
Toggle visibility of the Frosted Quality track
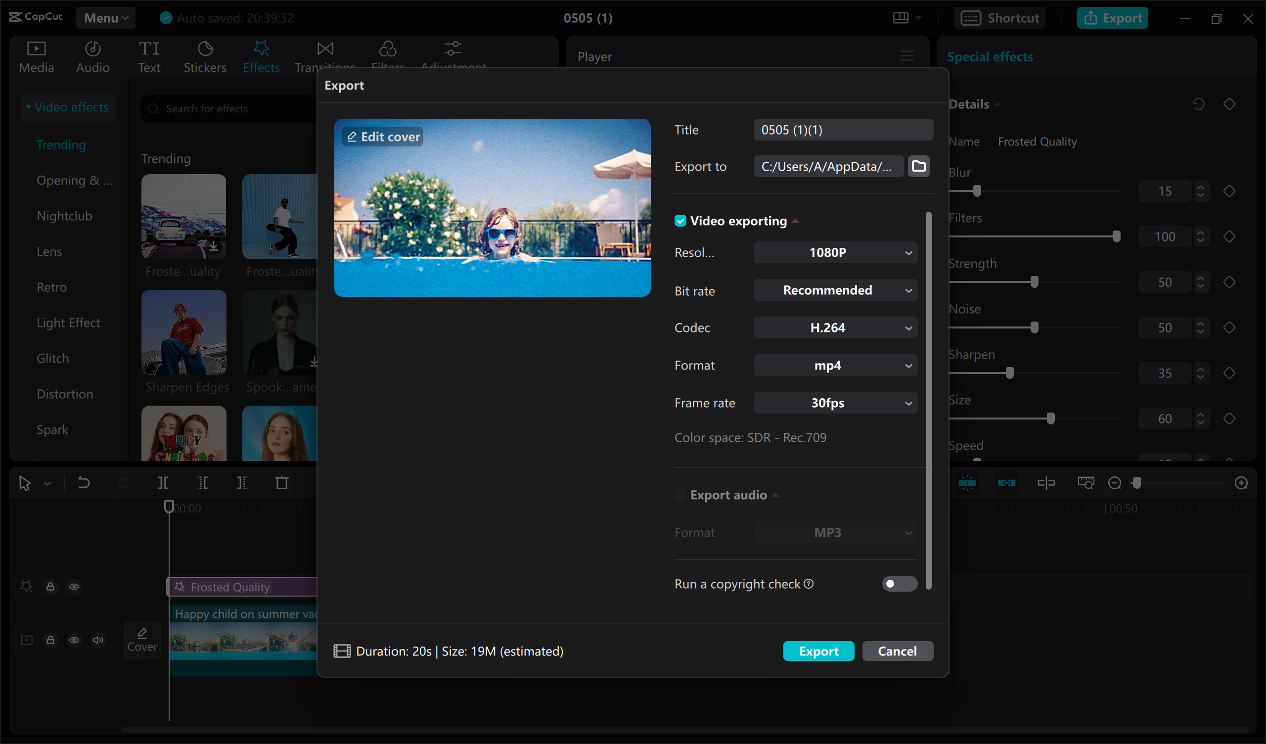pos(74,586)
